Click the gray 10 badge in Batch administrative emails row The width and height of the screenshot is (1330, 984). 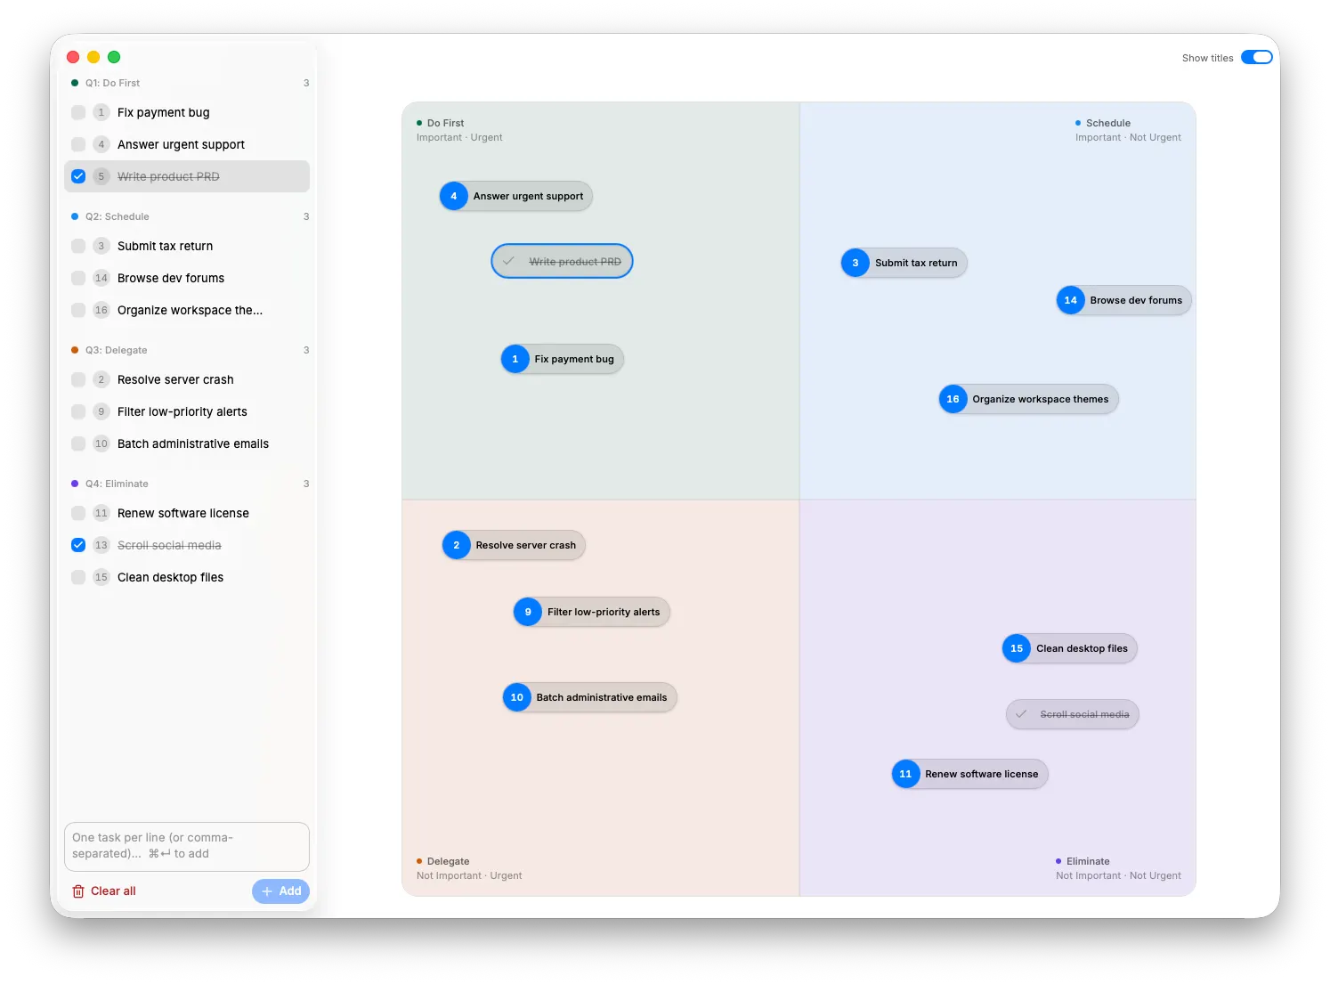[101, 443]
